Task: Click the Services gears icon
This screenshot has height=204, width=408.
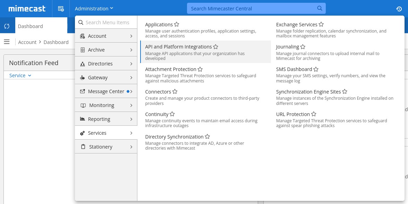Action: pos(83,133)
